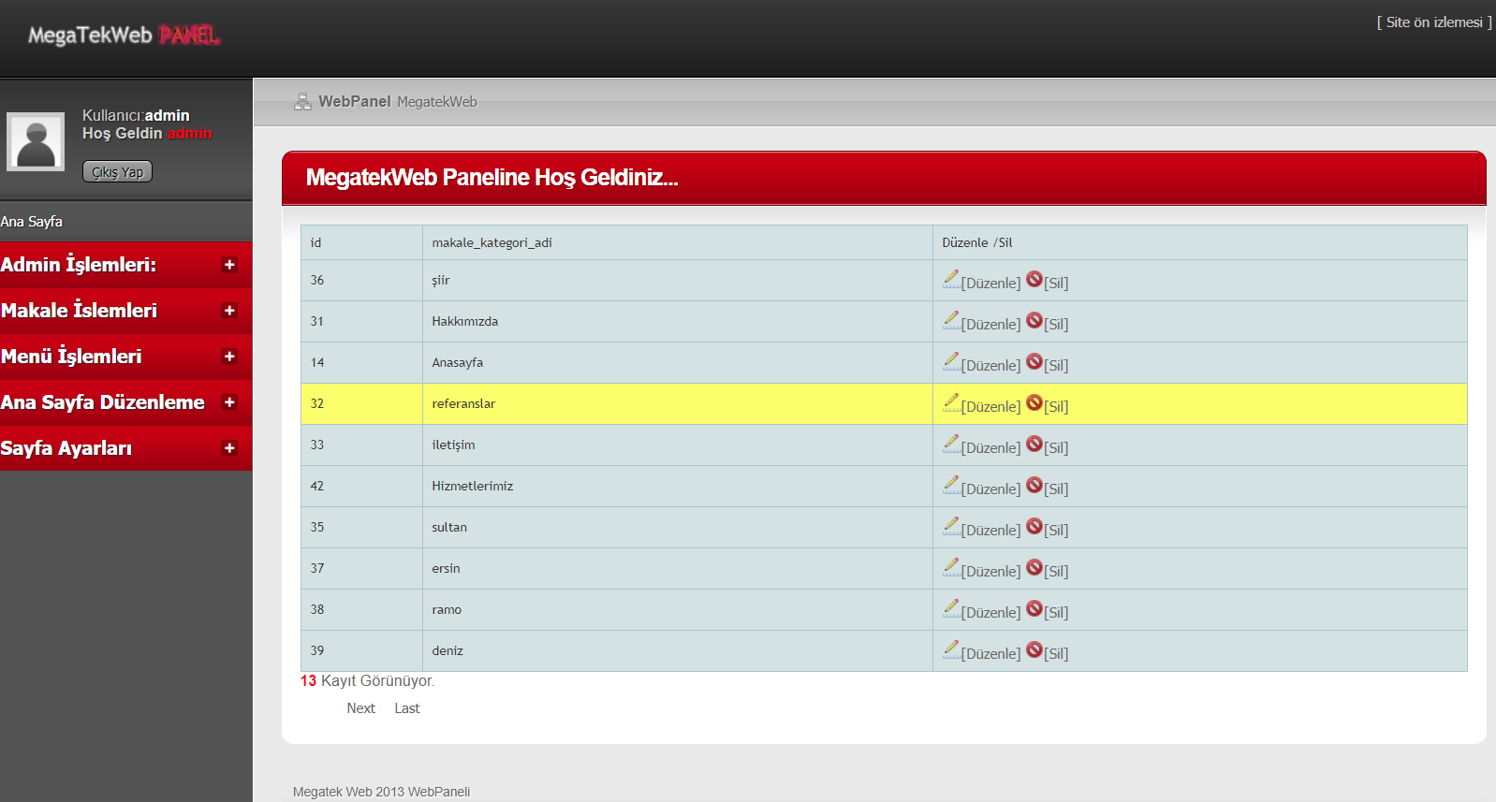Click the pencil edit icon for sultan row
Viewport: 1496px width, 802px height.
click(951, 526)
